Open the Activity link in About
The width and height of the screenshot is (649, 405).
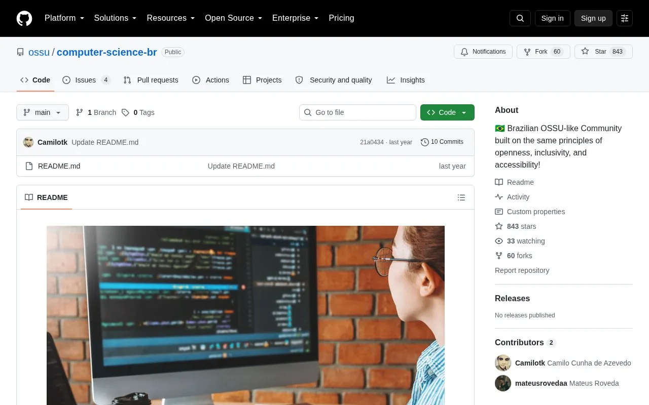[512, 197]
